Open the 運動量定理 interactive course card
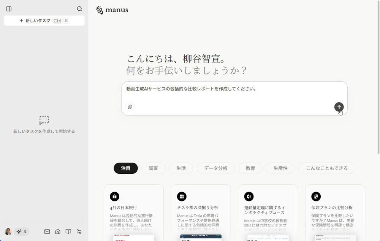This screenshot has height=241, width=380. [268, 213]
